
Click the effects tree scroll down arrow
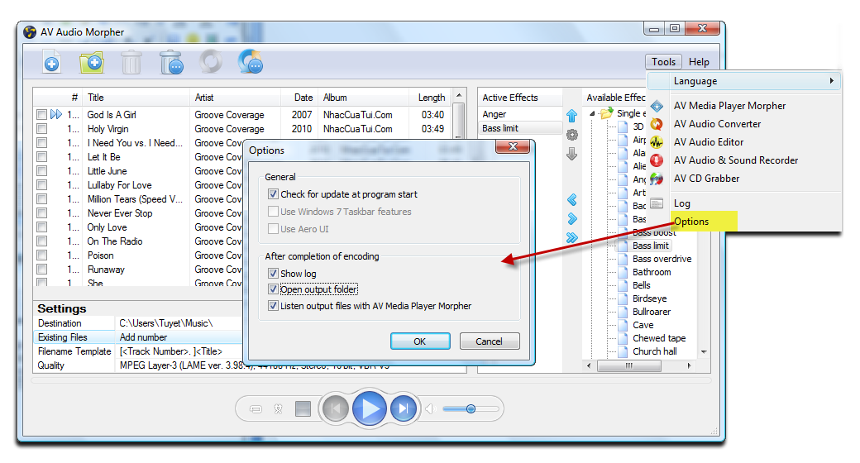[704, 351]
